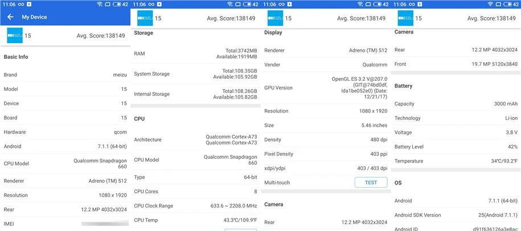Select the Brand value meizu
This screenshot has width=521, height=231.
coord(120,75)
